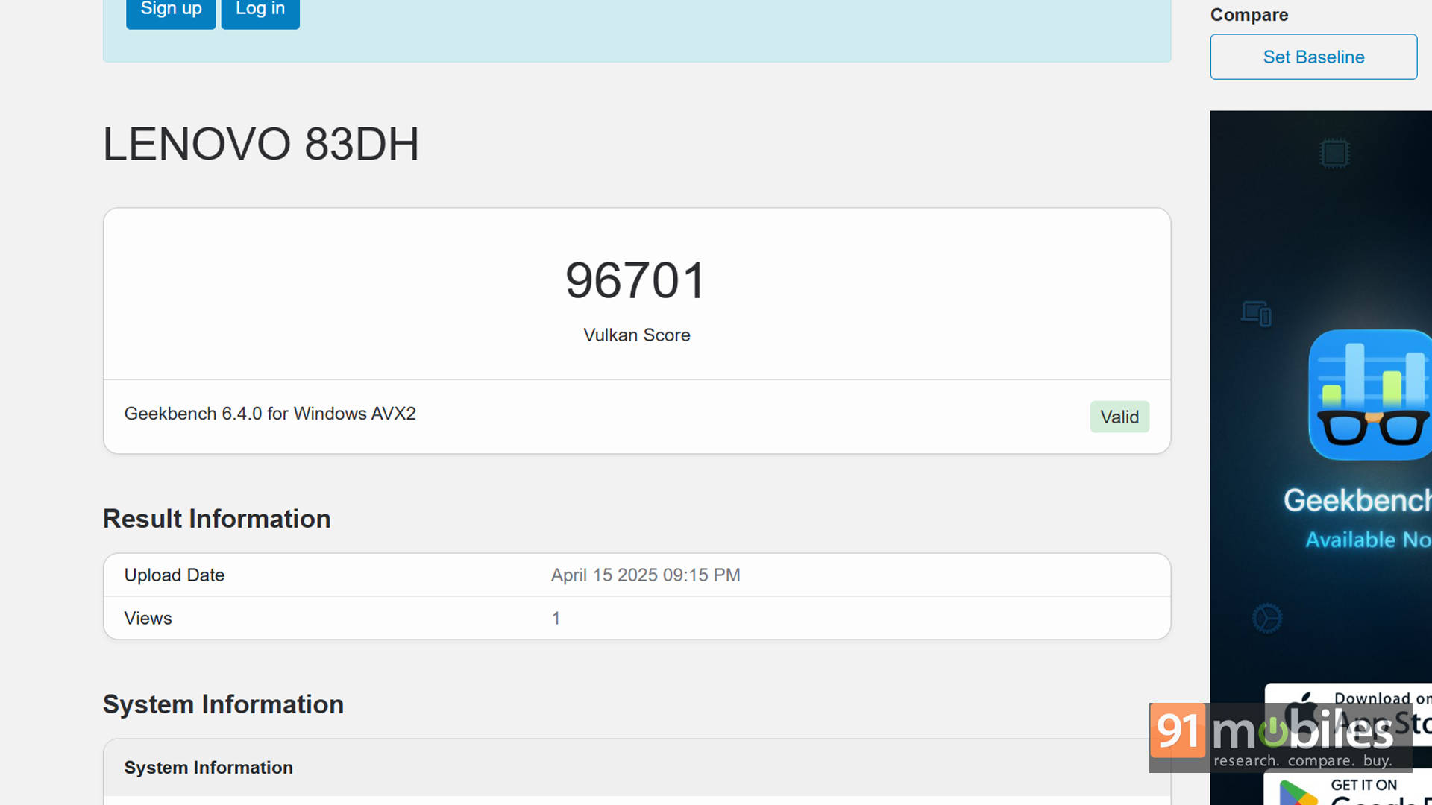Click the Views count value 1
Screen dimensions: 1432x805
(556, 618)
